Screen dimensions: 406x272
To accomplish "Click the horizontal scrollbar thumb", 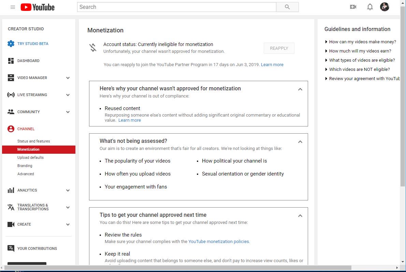I will [x=178, y=268].
